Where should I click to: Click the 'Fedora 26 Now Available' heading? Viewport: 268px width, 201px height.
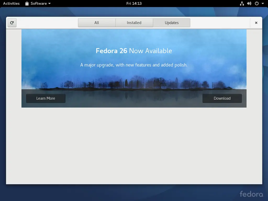[134, 51]
